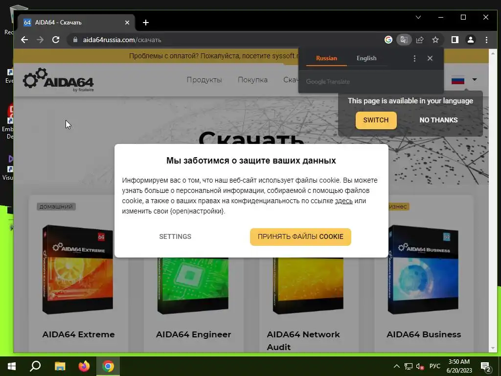Close the Google Translate popup
The width and height of the screenshot is (501, 376).
coord(430,58)
